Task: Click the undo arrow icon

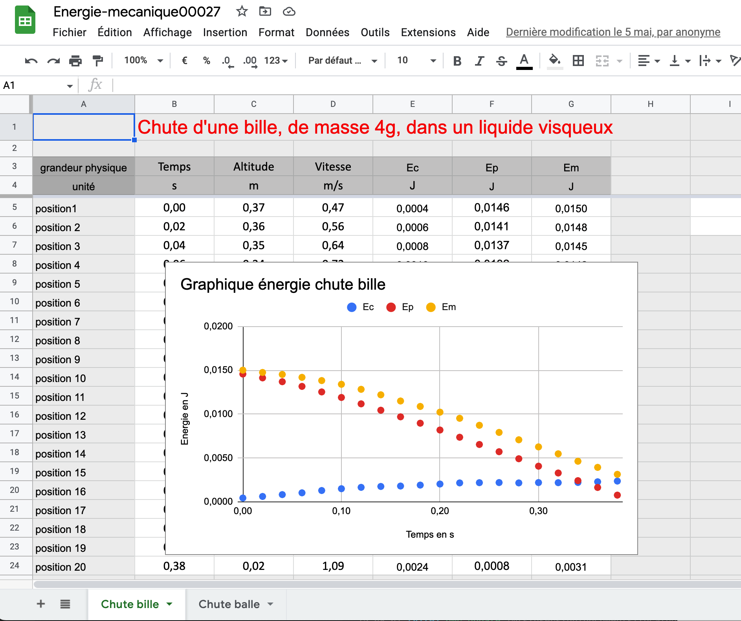Action: [31, 61]
